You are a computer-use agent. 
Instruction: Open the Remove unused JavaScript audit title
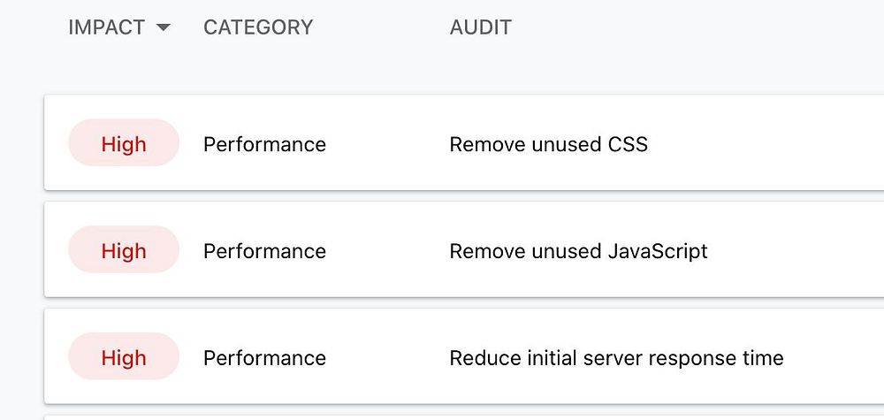tap(578, 251)
